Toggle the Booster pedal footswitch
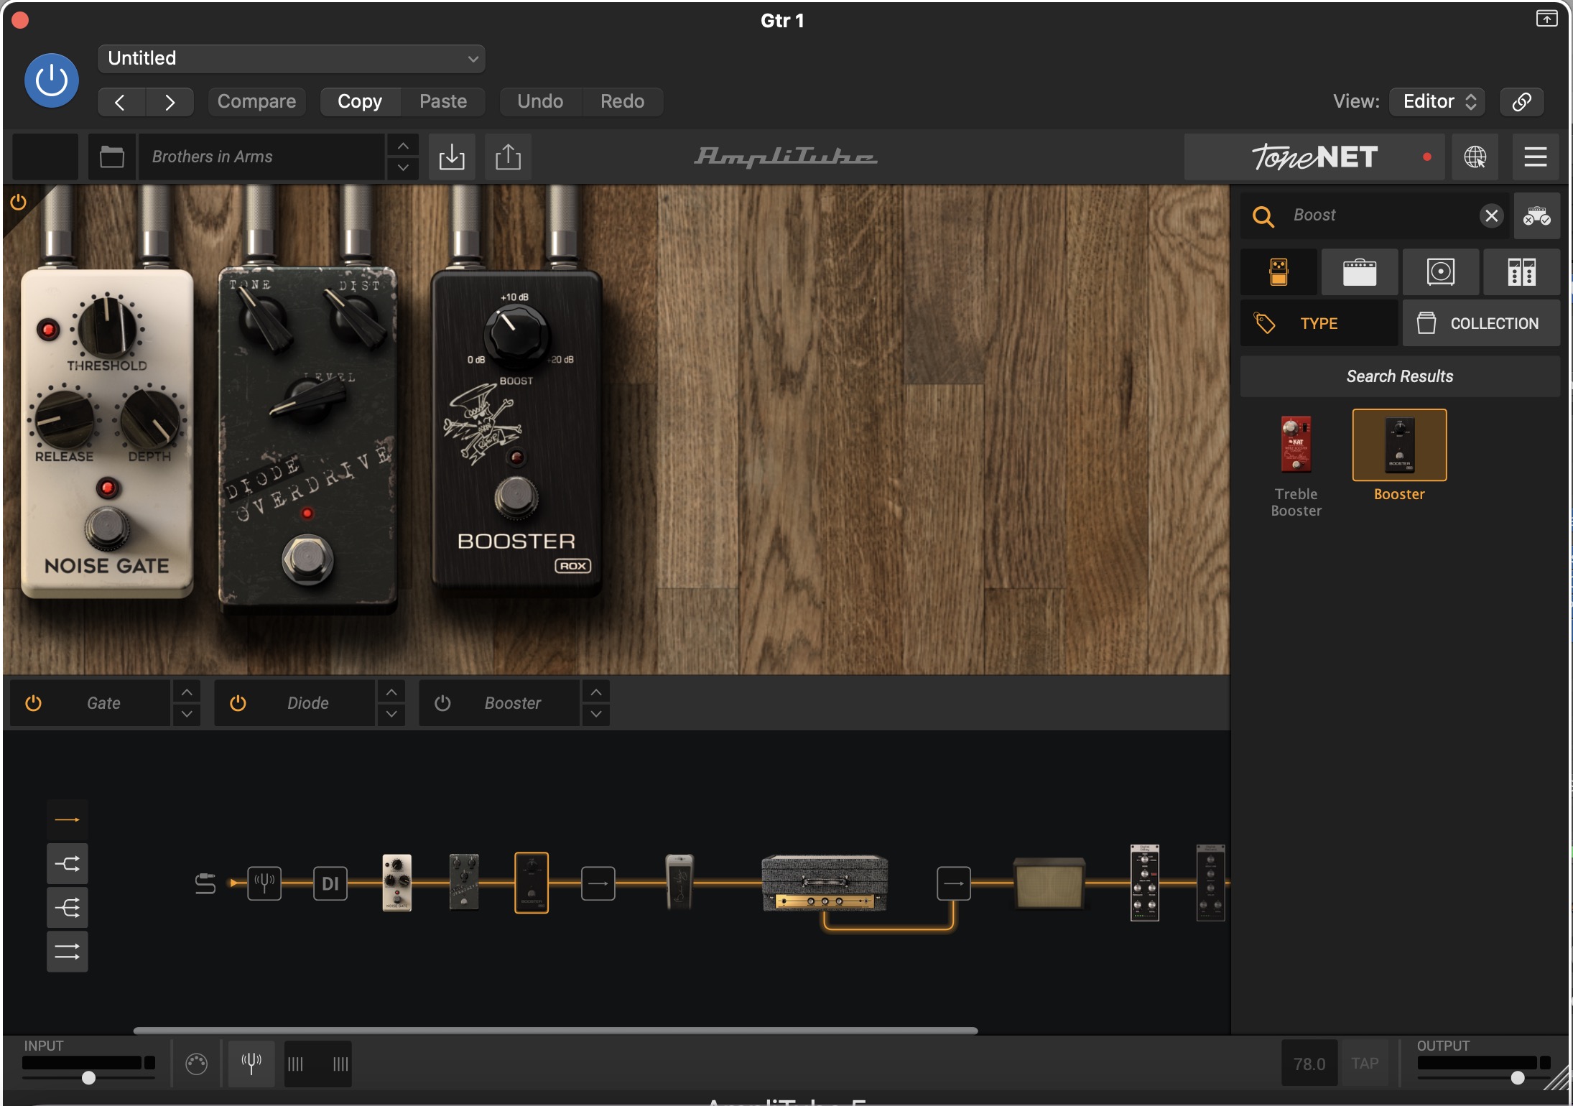This screenshot has height=1106, width=1573. (516, 496)
